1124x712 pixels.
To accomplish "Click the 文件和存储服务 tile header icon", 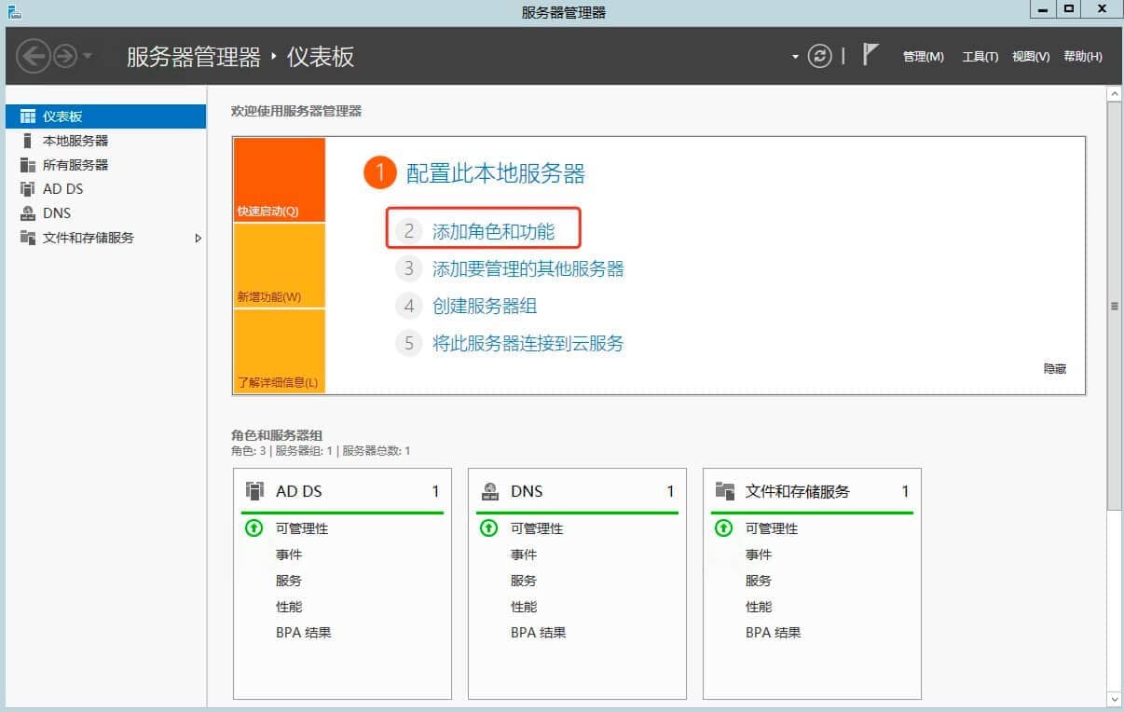I will [724, 491].
